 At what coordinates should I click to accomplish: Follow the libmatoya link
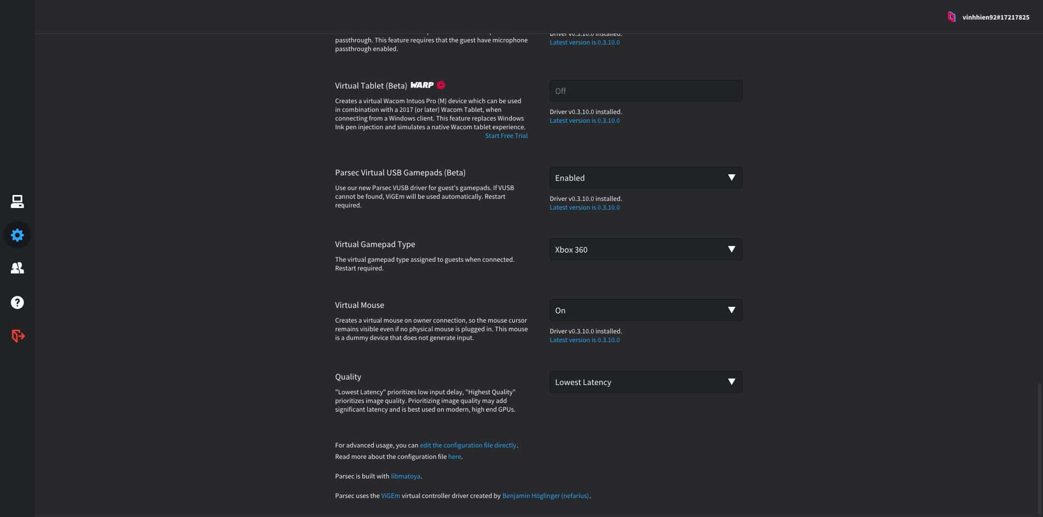[405, 476]
